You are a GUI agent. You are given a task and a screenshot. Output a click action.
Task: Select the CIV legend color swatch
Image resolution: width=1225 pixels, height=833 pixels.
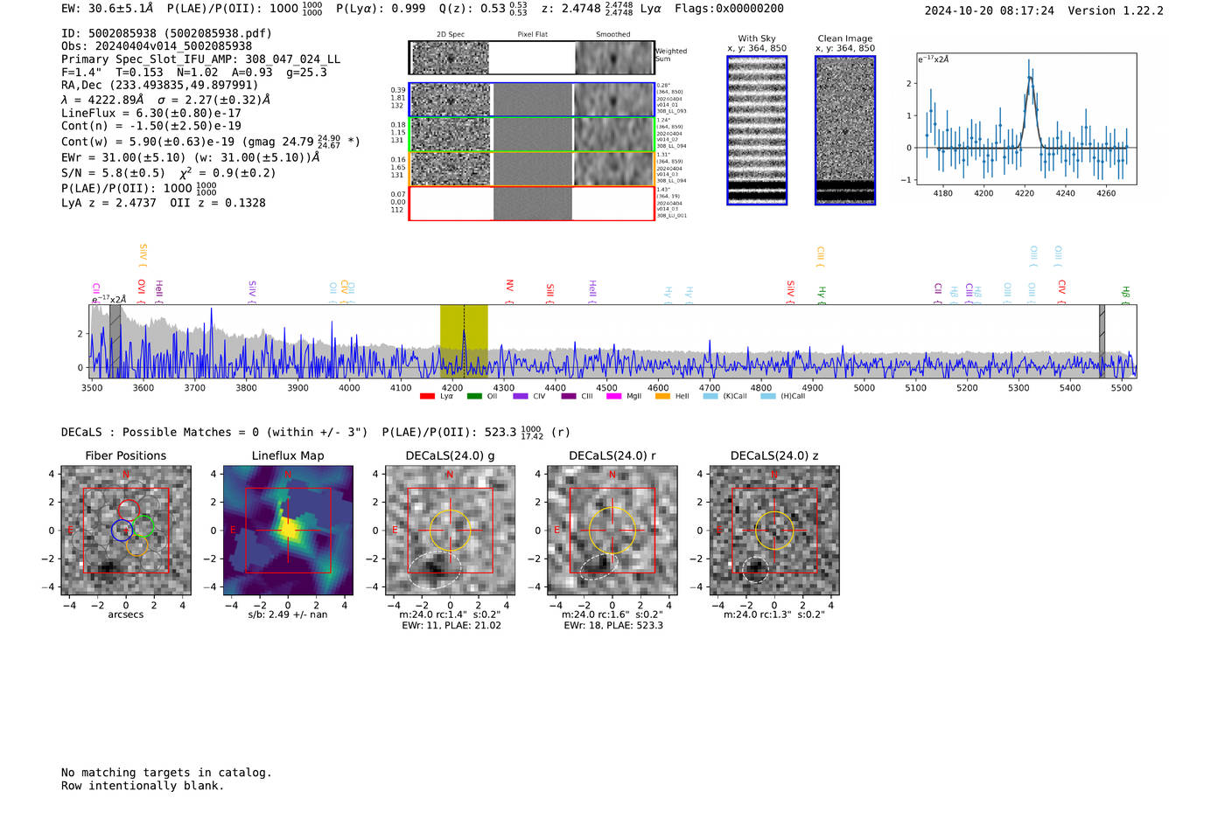(x=521, y=397)
